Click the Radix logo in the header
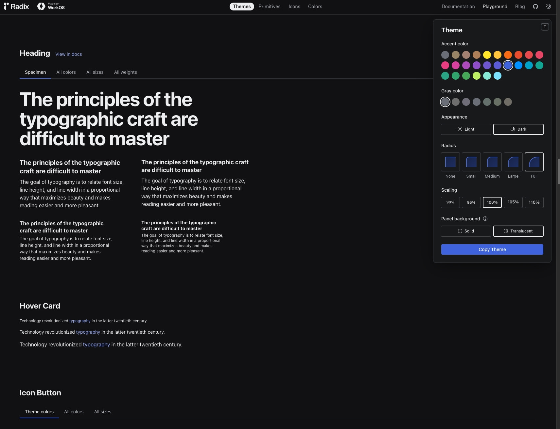Viewport: 560px width, 429px height. (16, 7)
